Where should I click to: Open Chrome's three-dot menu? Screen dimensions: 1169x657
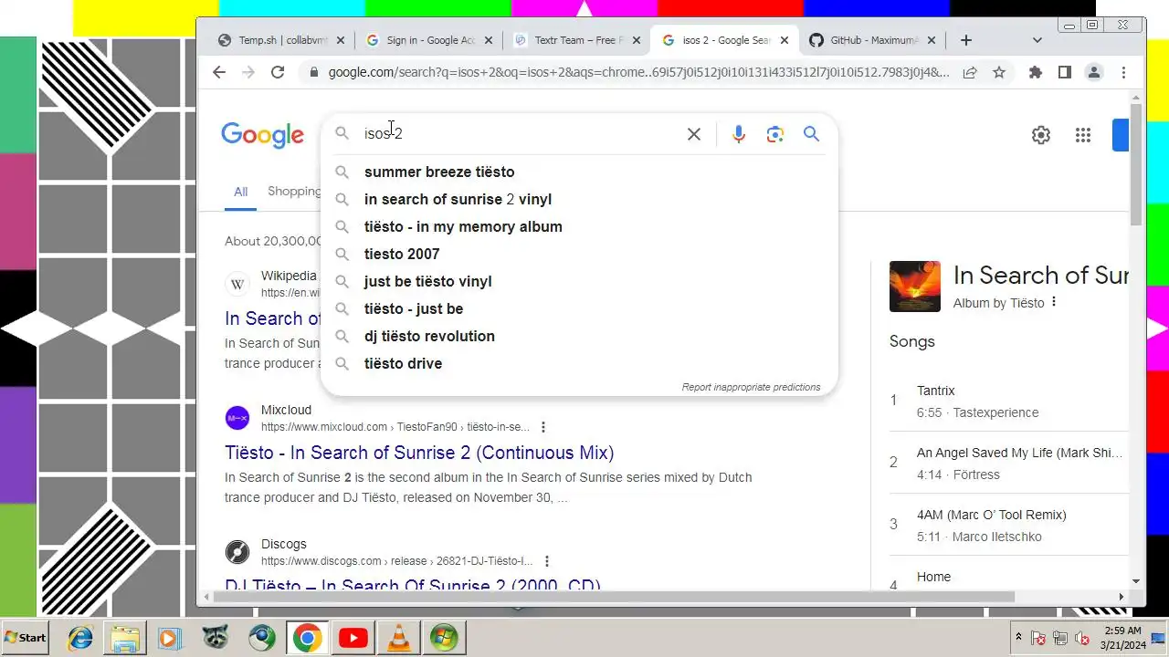click(1123, 72)
